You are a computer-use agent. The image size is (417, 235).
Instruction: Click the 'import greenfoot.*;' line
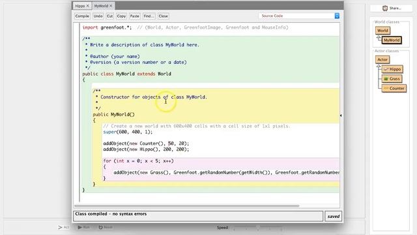tap(107, 27)
